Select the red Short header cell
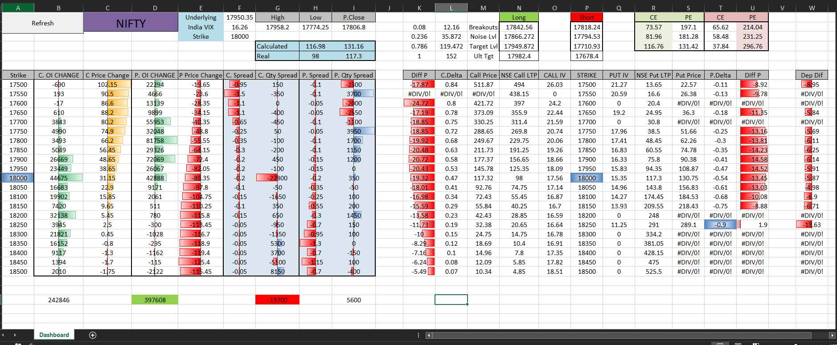 point(587,17)
